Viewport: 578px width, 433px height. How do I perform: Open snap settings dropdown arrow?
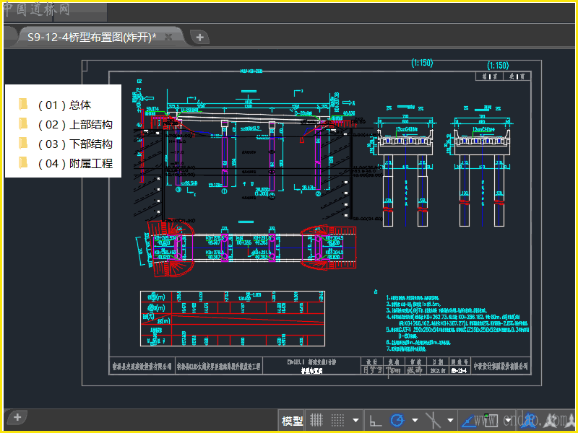pyautogui.click(x=355, y=420)
